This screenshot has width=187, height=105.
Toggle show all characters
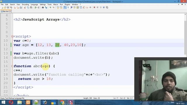(68, 7)
